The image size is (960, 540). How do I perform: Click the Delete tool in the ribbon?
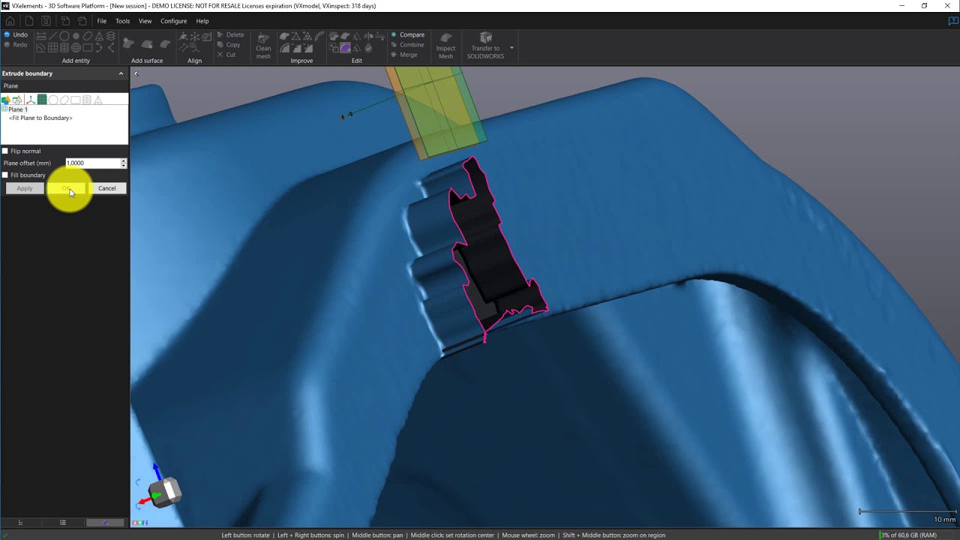pos(230,34)
